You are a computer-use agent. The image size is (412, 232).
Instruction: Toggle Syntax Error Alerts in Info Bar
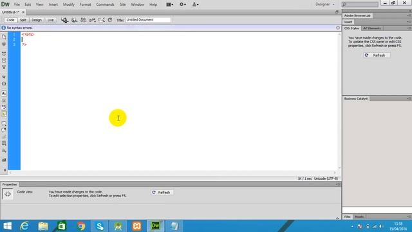(x=4, y=114)
